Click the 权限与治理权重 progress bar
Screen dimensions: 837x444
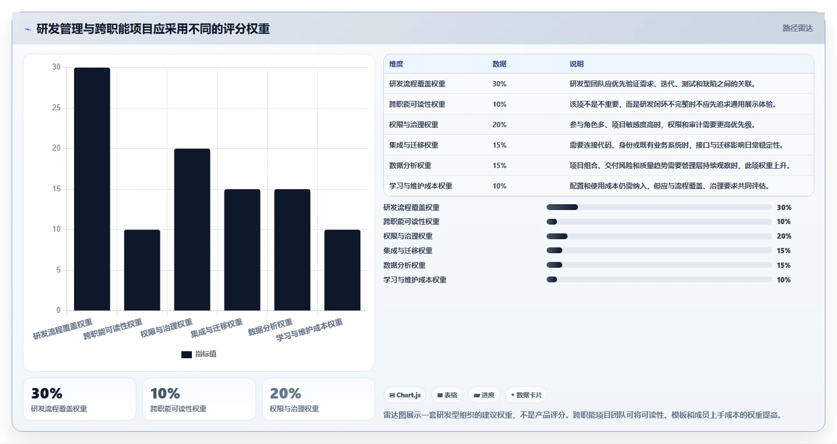coord(659,236)
